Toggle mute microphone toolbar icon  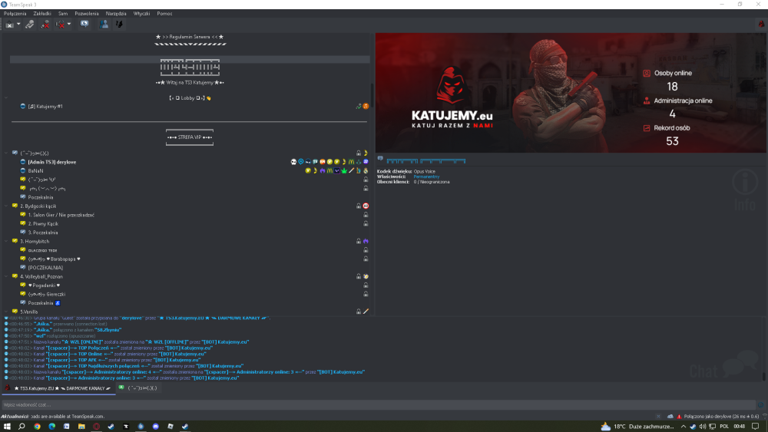tap(45, 24)
